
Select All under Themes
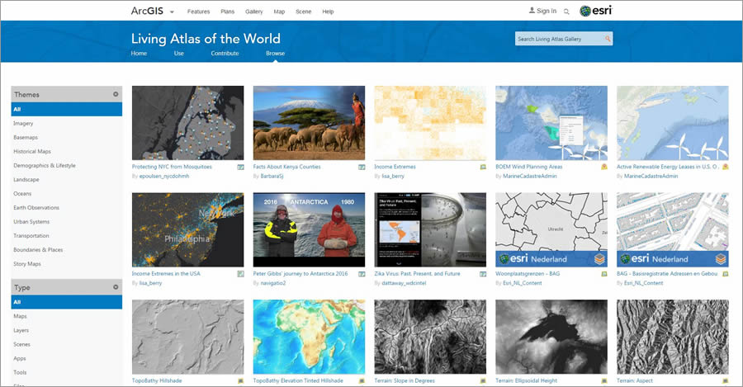[x=67, y=109]
